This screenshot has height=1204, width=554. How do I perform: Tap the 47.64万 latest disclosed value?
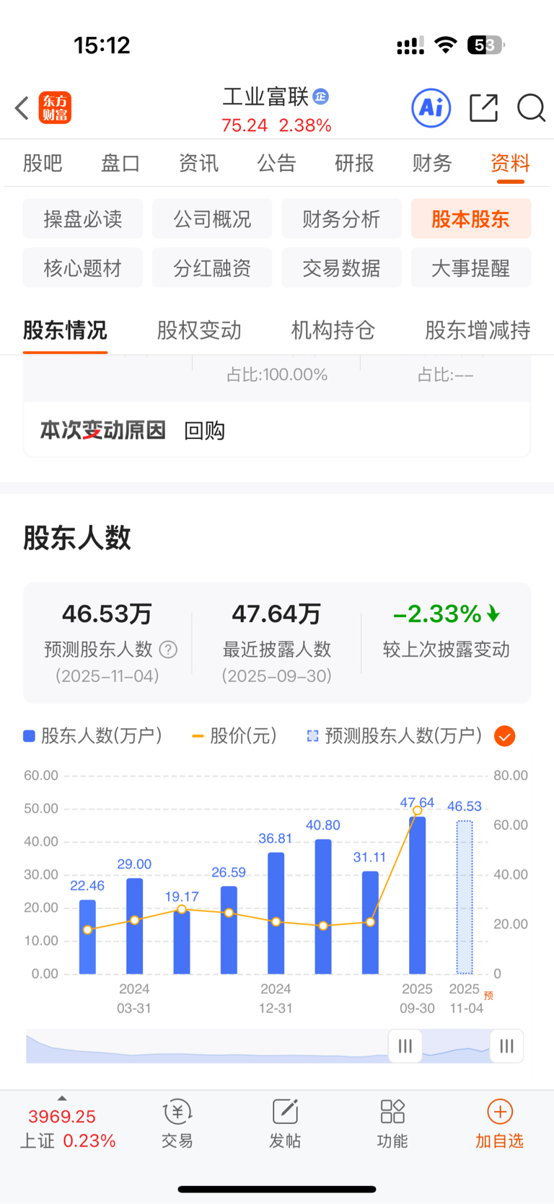pos(276,614)
